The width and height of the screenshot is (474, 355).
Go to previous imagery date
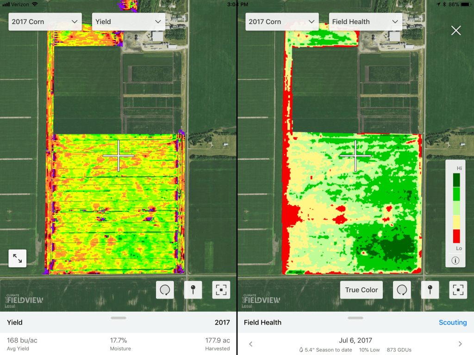250,344
